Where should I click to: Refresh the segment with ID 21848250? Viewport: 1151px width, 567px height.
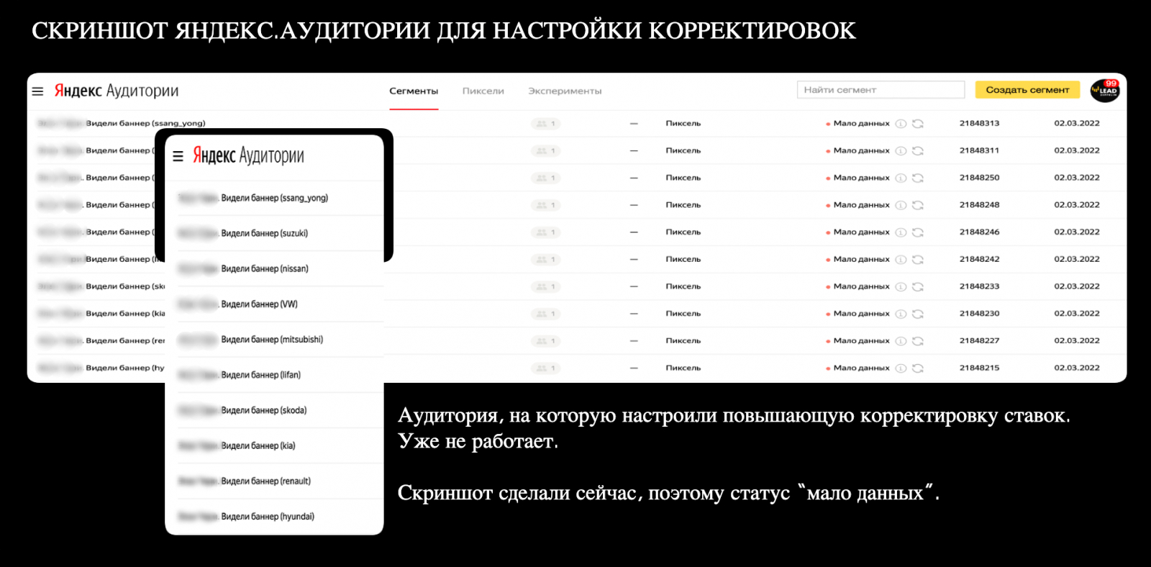918,178
